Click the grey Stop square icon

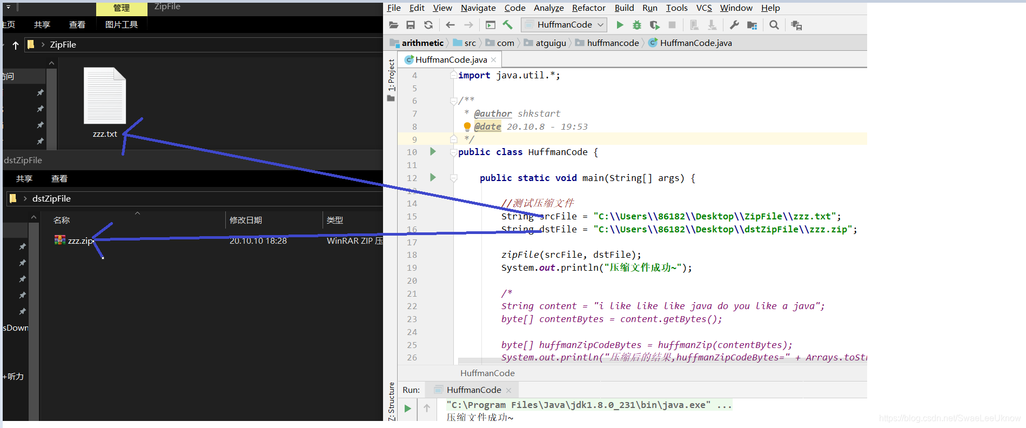(672, 25)
